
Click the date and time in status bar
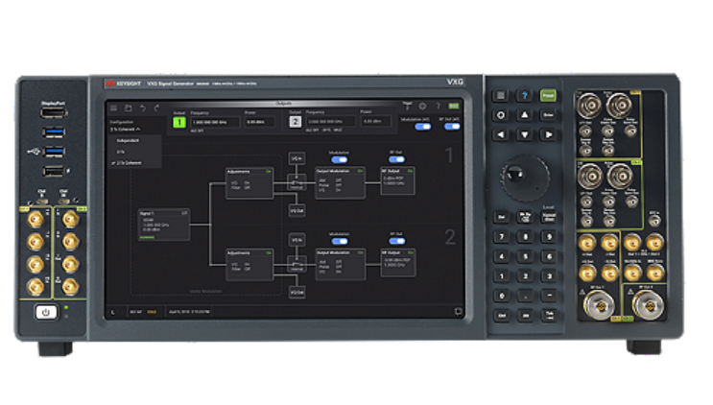tap(189, 312)
